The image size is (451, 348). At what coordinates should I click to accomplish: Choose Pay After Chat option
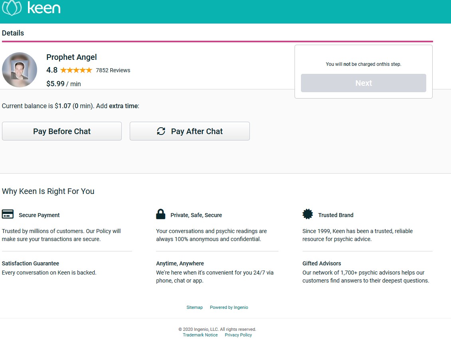point(190,131)
